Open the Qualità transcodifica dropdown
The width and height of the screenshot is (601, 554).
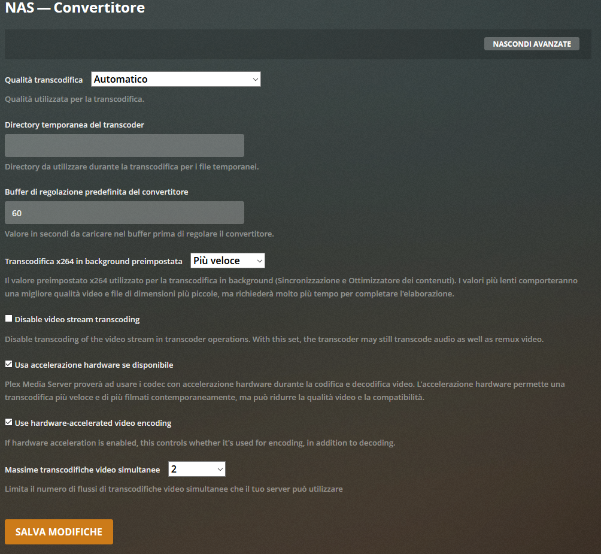[x=176, y=79]
